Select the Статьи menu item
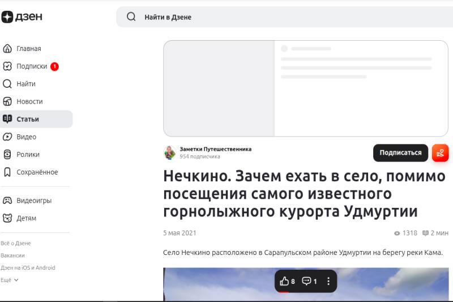Viewport: 453px width, 302px height. tap(36, 119)
